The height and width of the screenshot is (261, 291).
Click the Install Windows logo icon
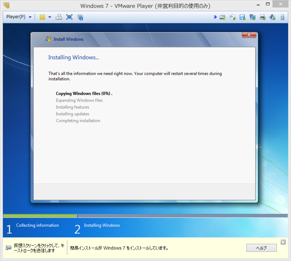pos(48,39)
